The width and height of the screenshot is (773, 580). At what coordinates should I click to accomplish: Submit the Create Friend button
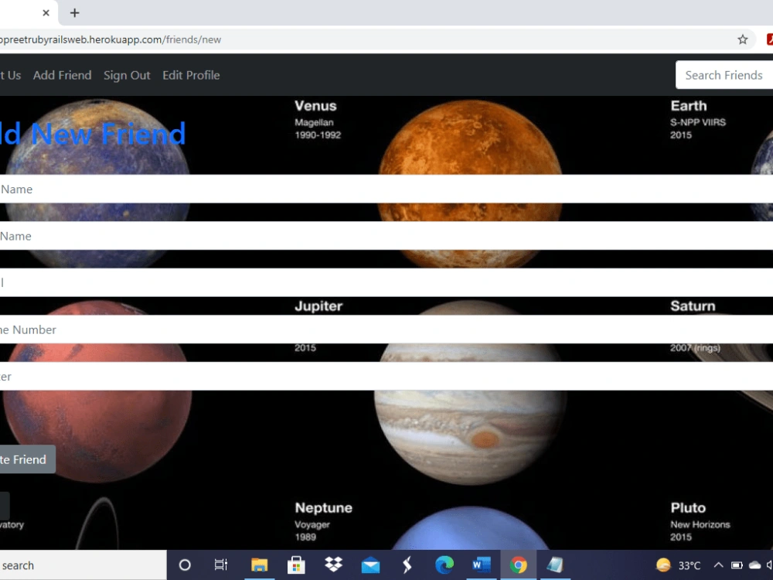[27, 459]
